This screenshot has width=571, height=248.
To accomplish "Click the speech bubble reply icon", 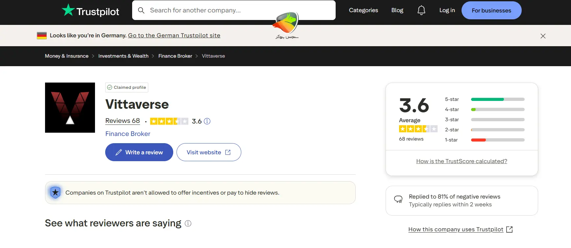I will point(398,199).
